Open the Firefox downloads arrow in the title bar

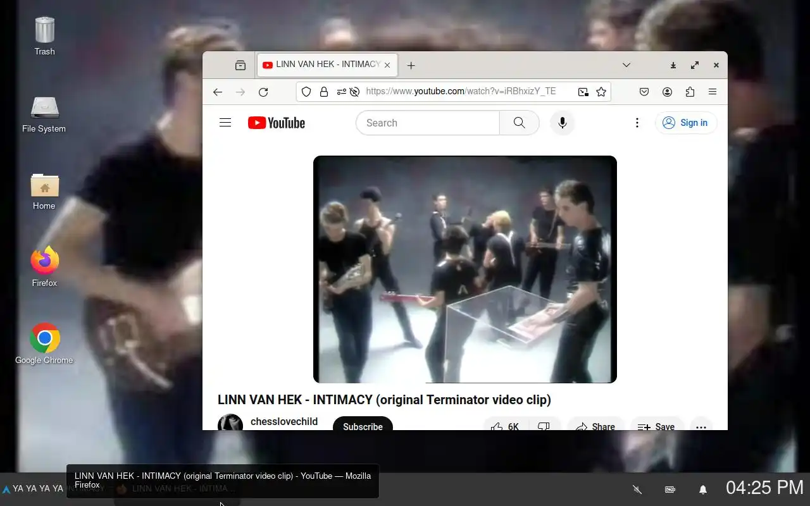pos(673,65)
